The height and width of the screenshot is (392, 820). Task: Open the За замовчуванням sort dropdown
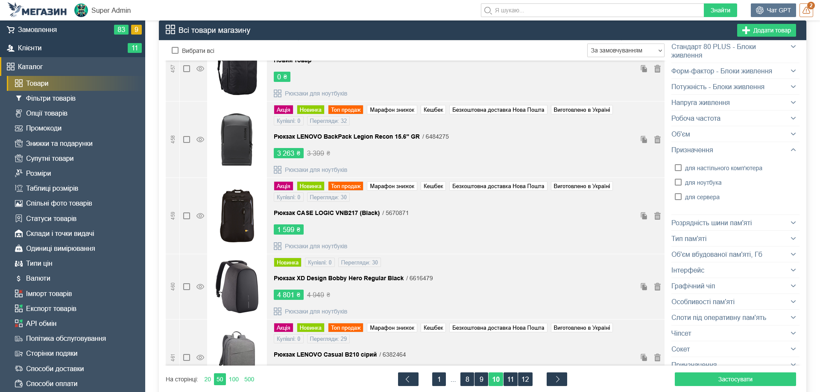pyautogui.click(x=626, y=51)
